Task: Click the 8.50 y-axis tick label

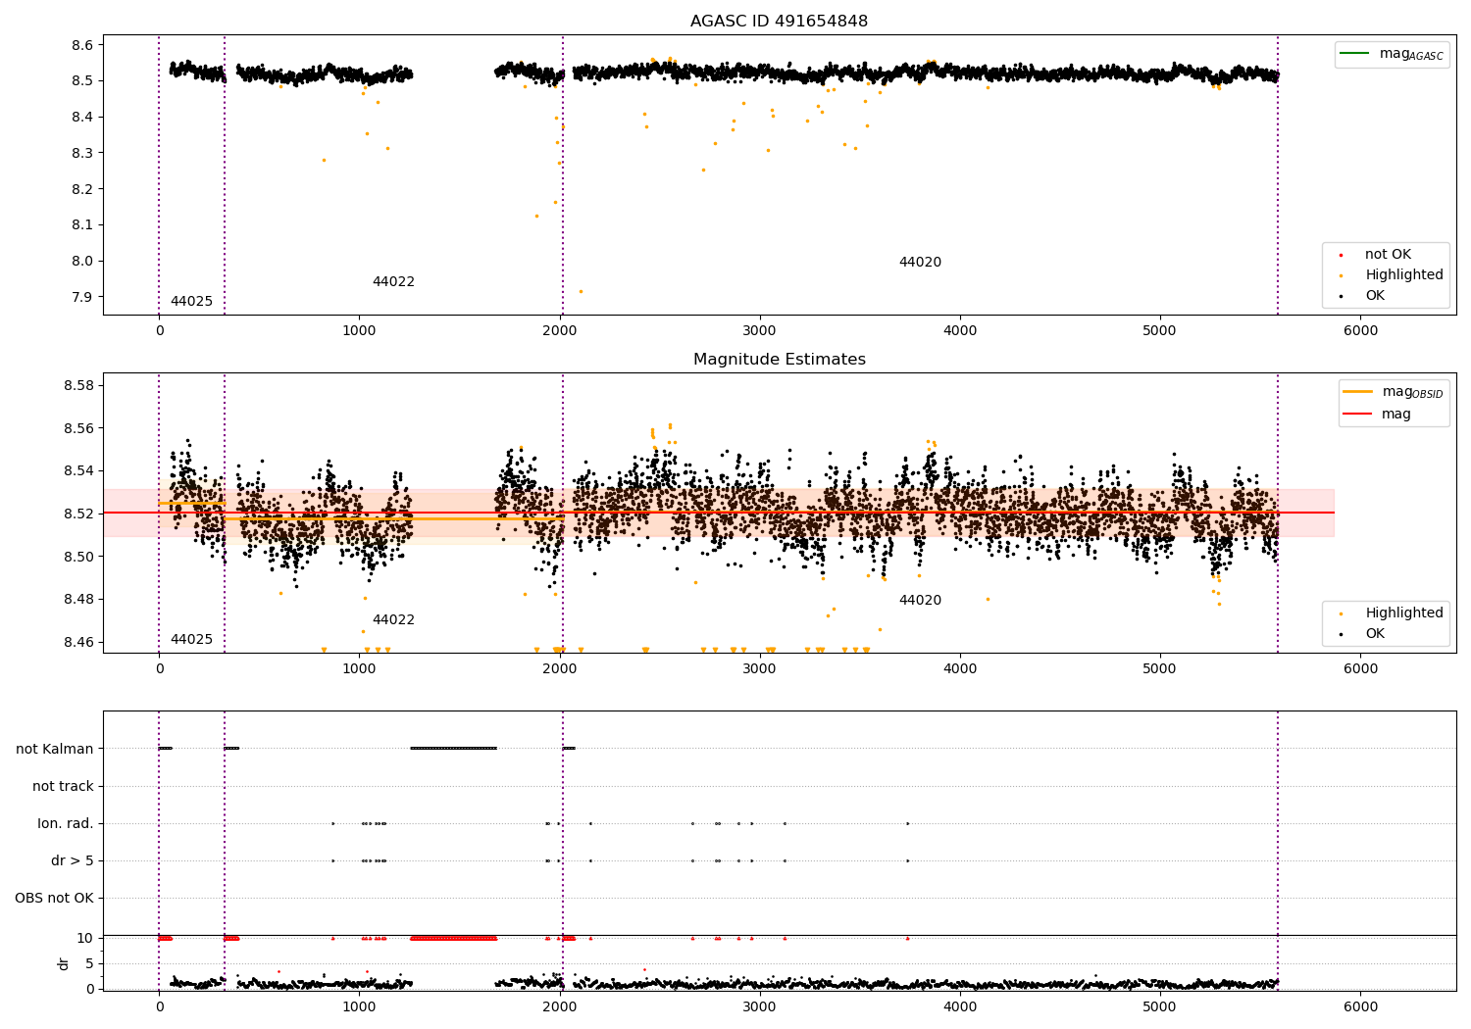Action: click(78, 558)
